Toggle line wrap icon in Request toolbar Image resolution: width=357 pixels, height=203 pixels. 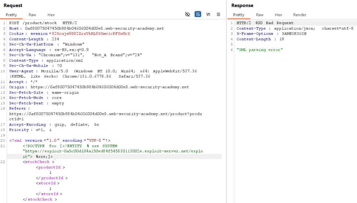[198, 14]
